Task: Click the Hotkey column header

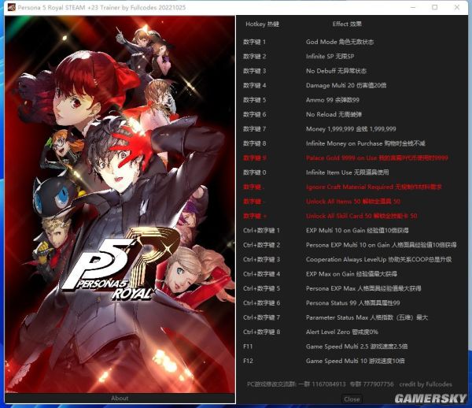Action: [x=262, y=24]
